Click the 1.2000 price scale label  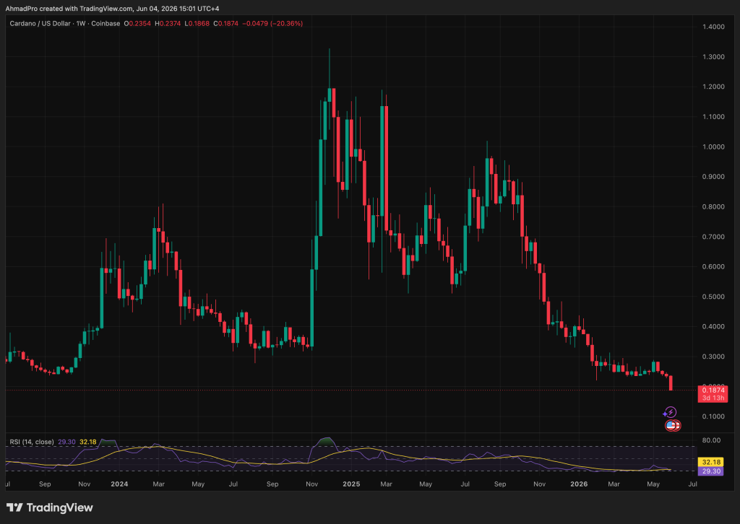tap(713, 87)
